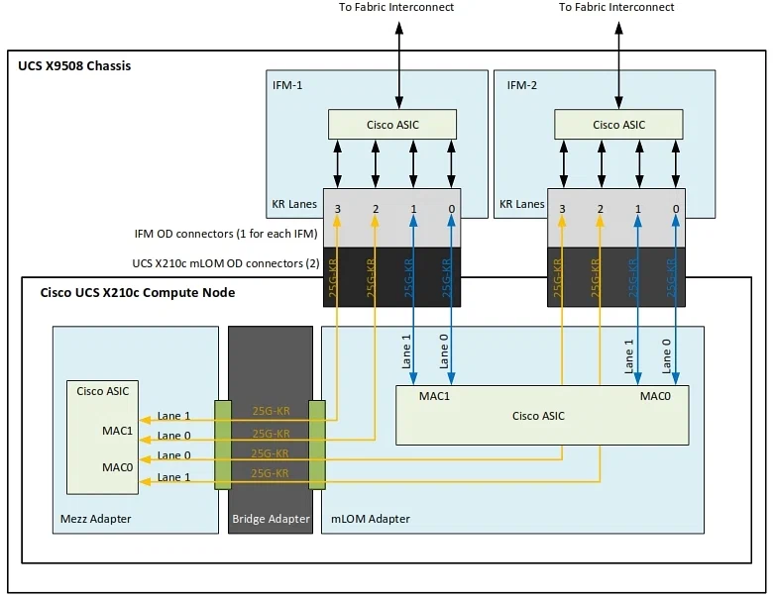Click KR lane number 3 in IFM-2
This screenshot has width=774, height=599.
tap(562, 209)
